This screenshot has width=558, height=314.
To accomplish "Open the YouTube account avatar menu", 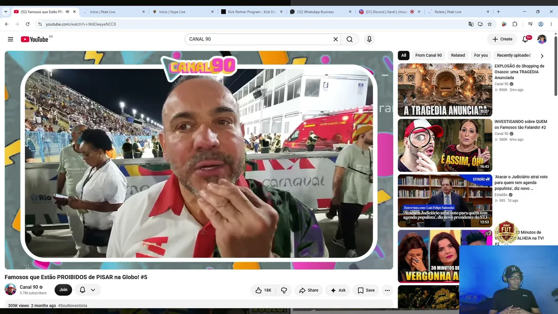I will tap(542, 39).
